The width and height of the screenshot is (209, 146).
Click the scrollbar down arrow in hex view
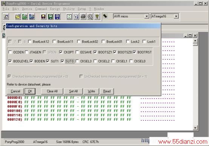pyautogui.click(x=195, y=128)
